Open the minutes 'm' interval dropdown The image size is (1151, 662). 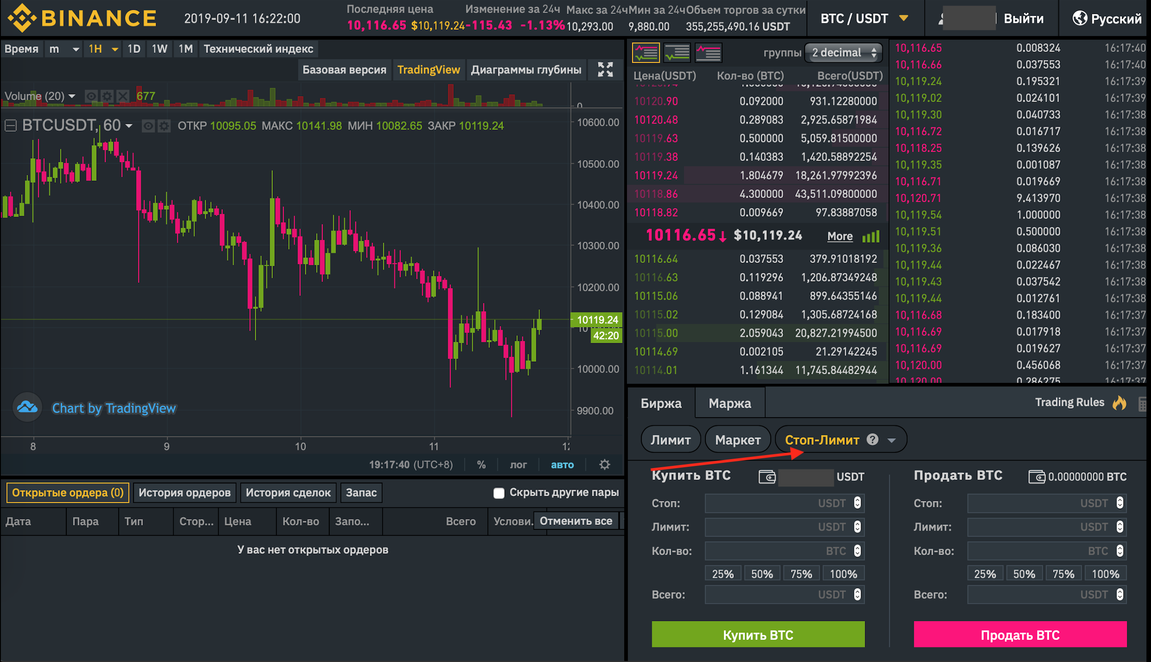64,49
